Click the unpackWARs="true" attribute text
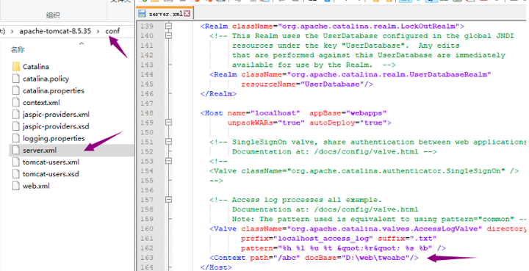The image size is (529, 271). 266,123
